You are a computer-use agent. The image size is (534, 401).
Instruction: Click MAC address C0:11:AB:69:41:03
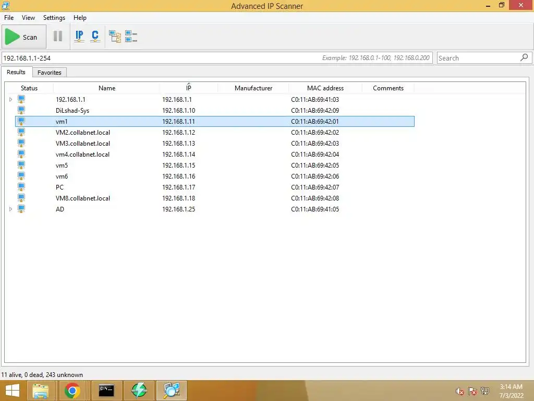[x=314, y=100]
